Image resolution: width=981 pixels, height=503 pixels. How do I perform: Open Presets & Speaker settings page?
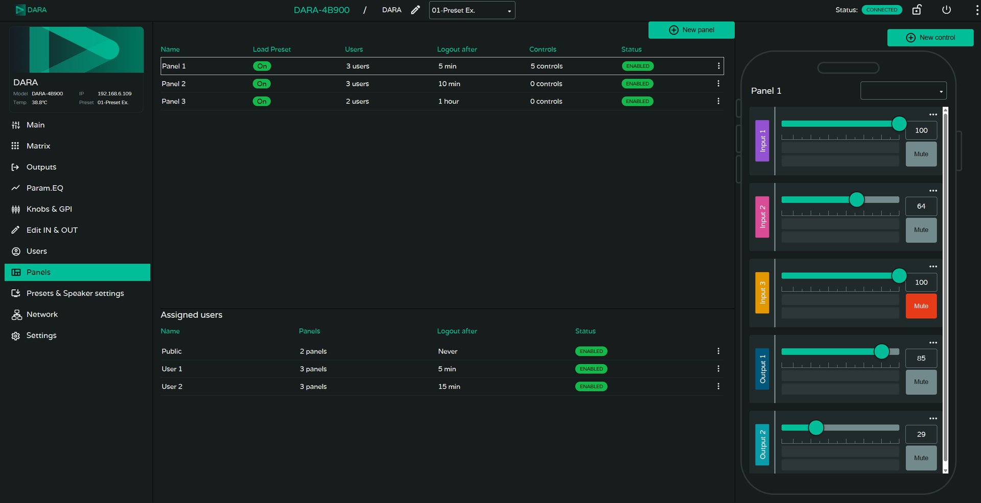[x=77, y=293]
